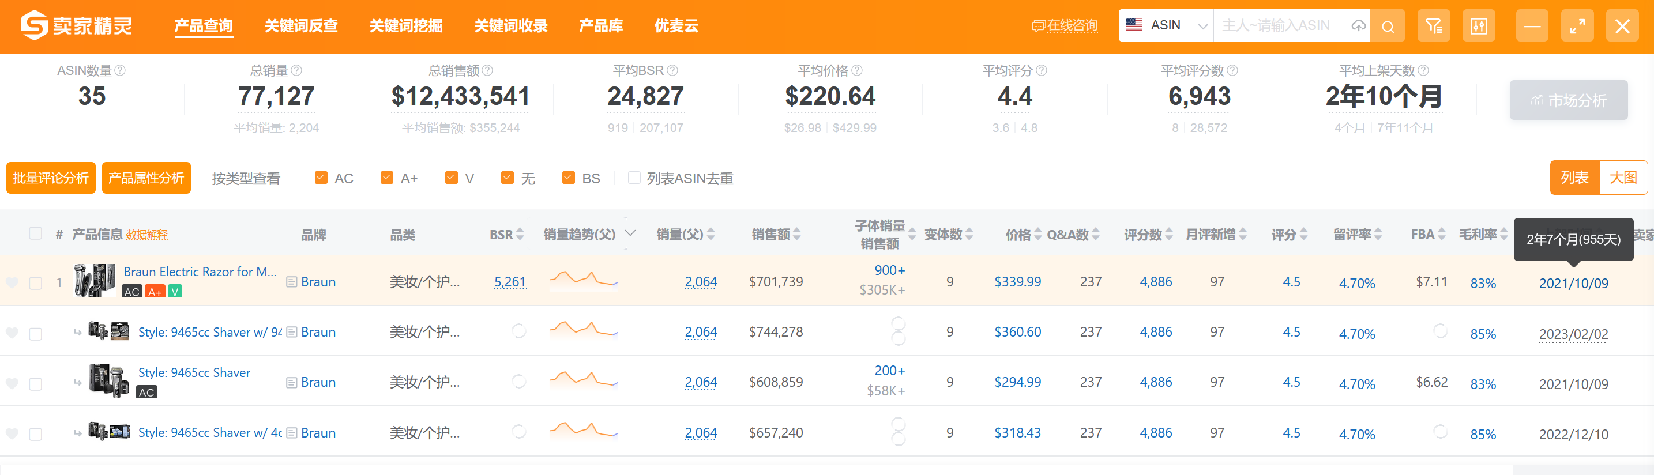Open the 产品查询 tab
The height and width of the screenshot is (475, 1654).
click(x=204, y=26)
